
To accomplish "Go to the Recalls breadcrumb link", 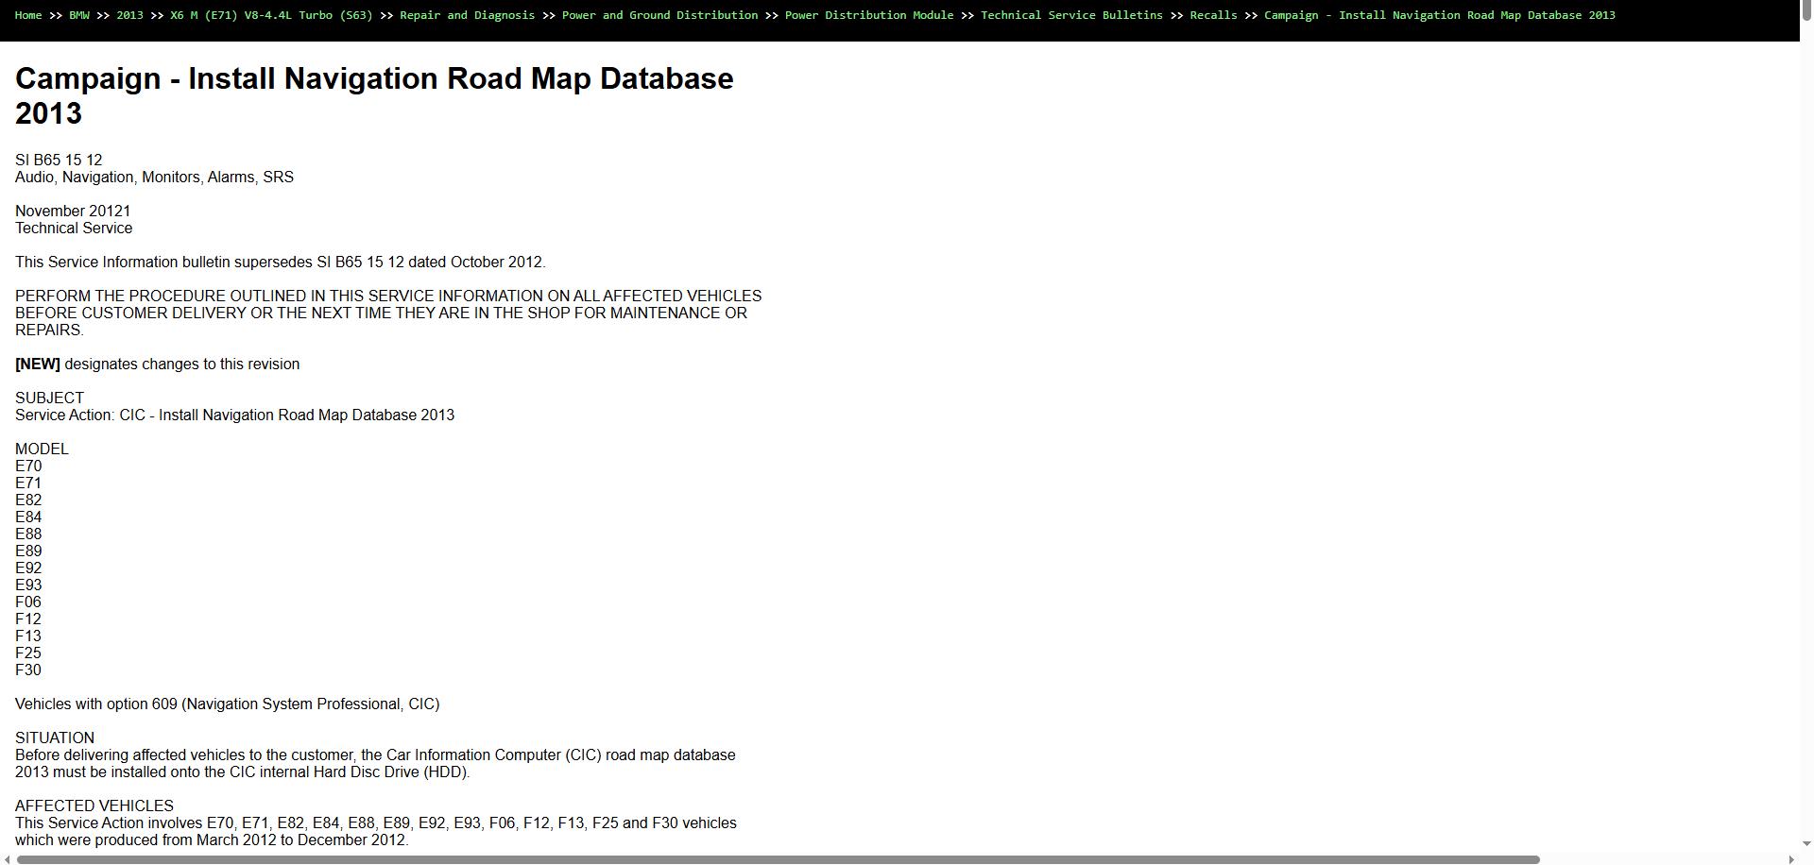I will tap(1213, 15).
